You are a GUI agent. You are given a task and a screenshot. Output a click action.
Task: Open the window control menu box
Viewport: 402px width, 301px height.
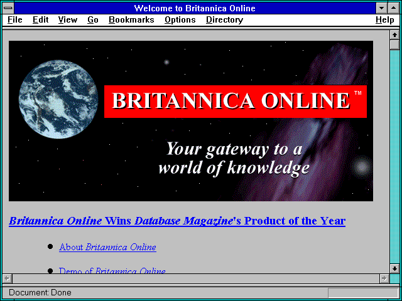coord(8,8)
